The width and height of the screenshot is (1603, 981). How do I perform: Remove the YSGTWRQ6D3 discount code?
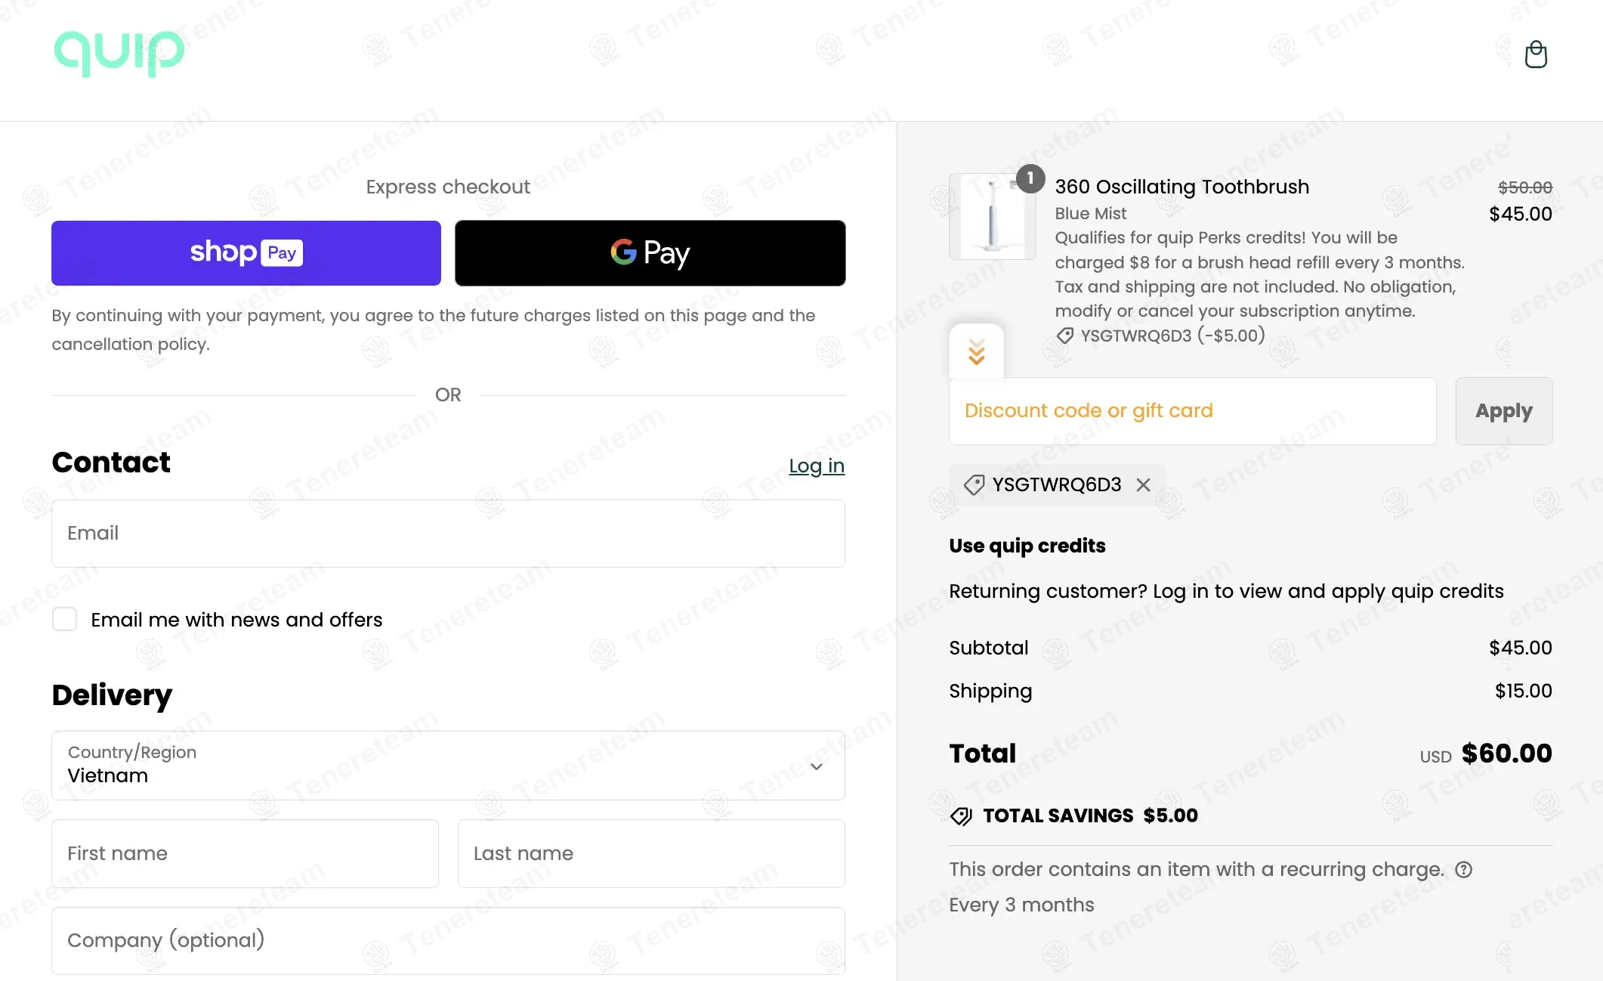click(1144, 485)
